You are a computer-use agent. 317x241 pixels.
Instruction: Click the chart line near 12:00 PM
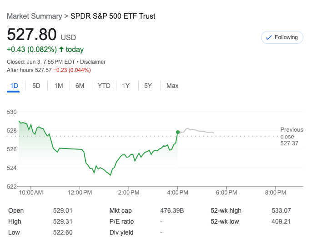(81, 149)
